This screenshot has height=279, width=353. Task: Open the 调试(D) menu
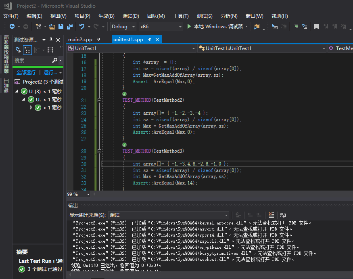click(131, 16)
